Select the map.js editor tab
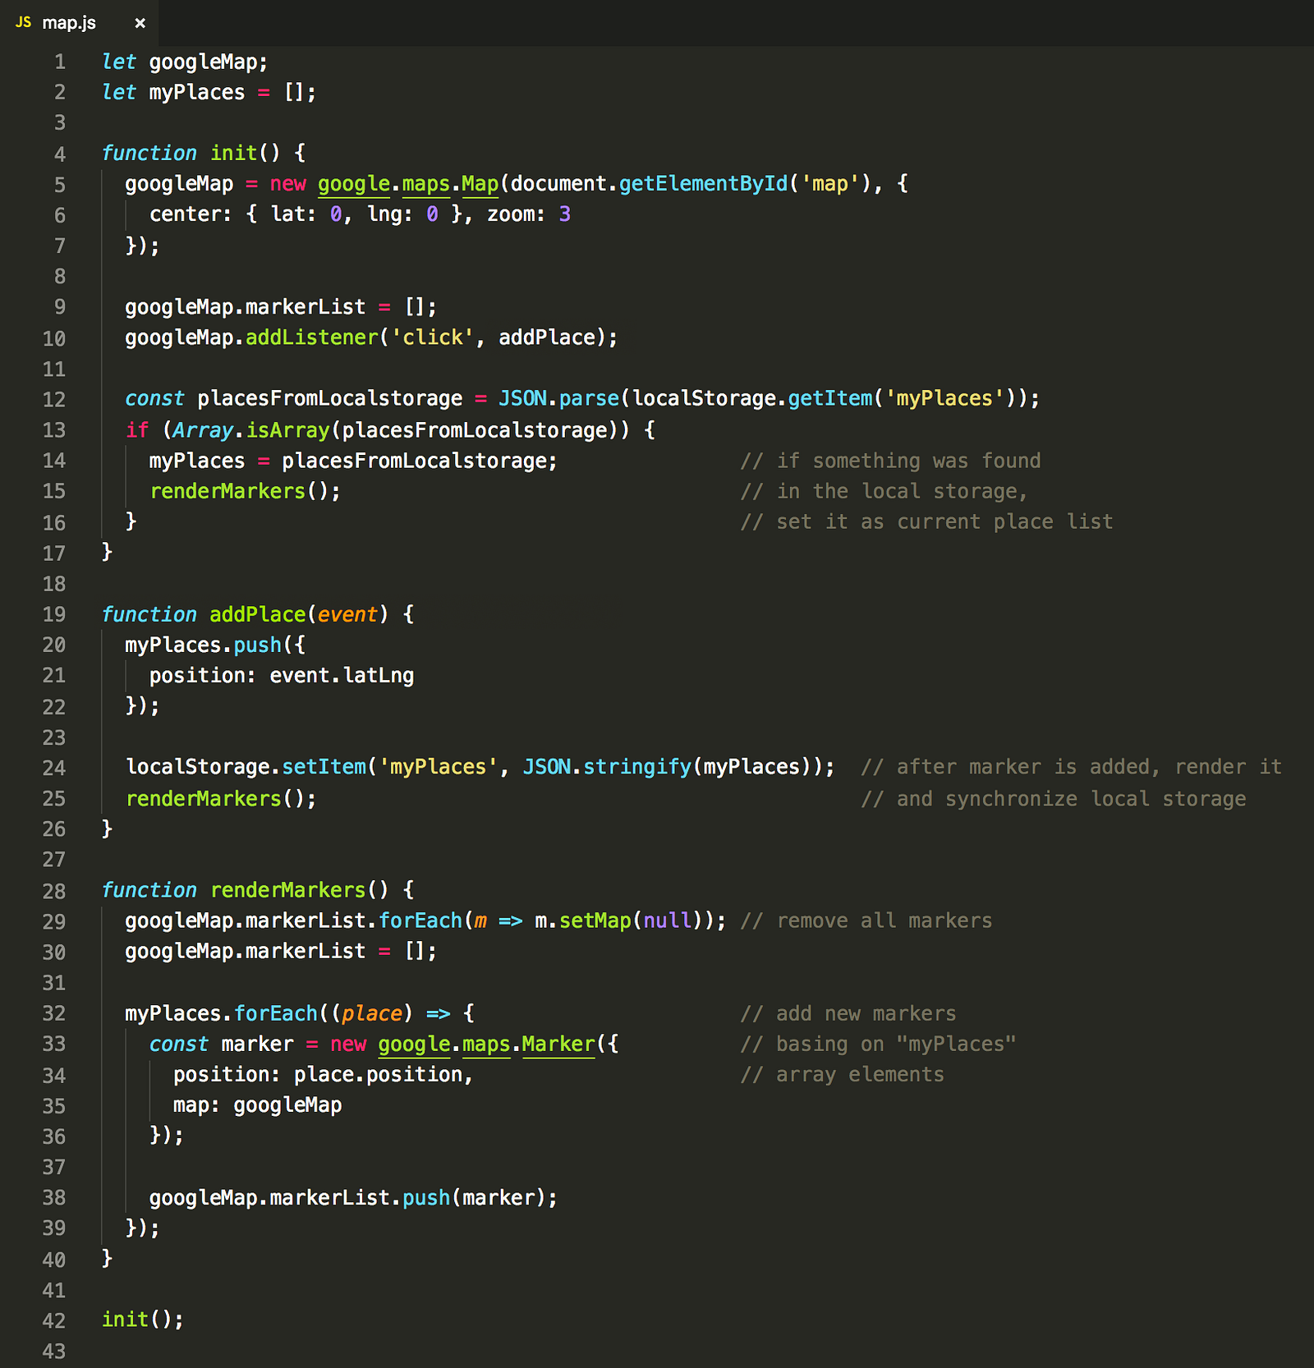 [80, 23]
